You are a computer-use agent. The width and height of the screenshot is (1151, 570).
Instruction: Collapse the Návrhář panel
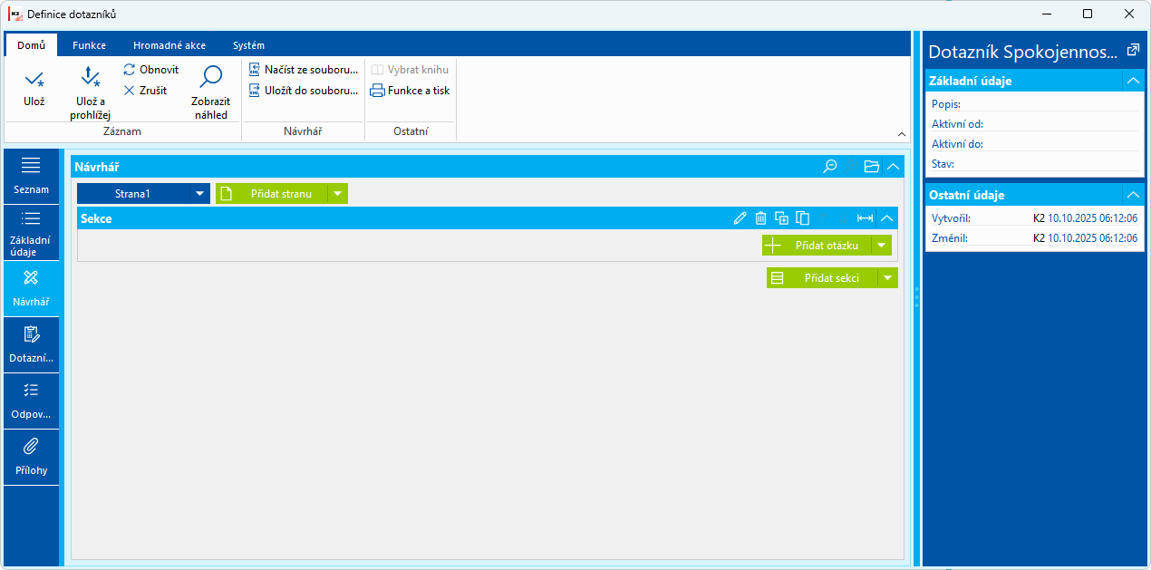click(x=893, y=167)
